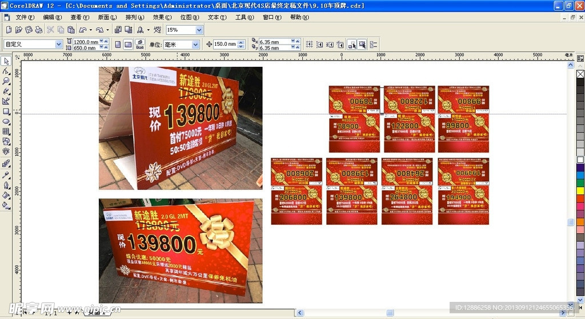Click the Import icon
Image resolution: width=585 pixels, height=319 pixels.
(118, 30)
